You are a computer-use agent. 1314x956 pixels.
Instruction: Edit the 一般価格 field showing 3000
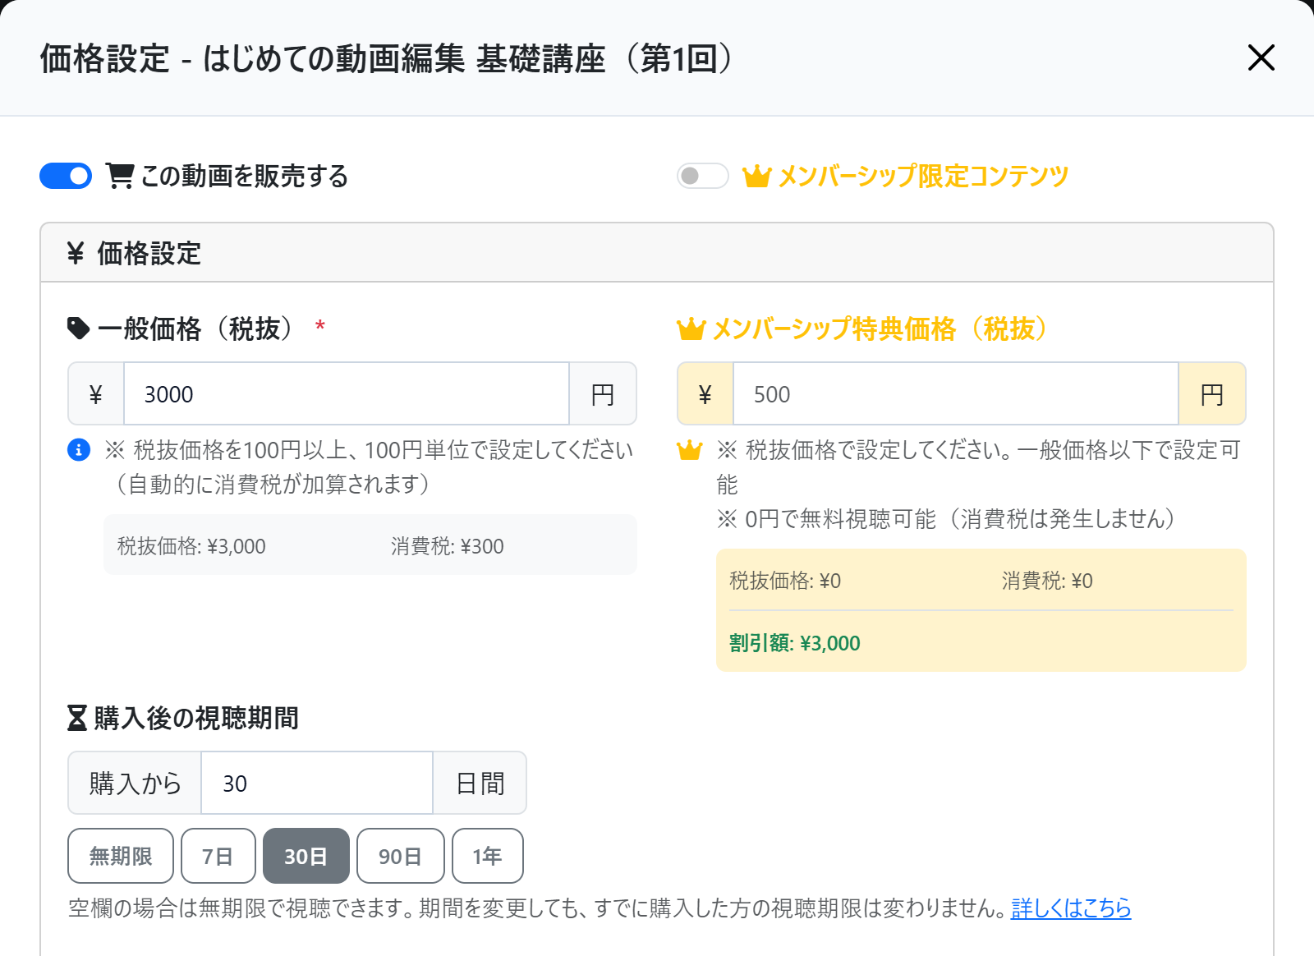click(x=347, y=393)
